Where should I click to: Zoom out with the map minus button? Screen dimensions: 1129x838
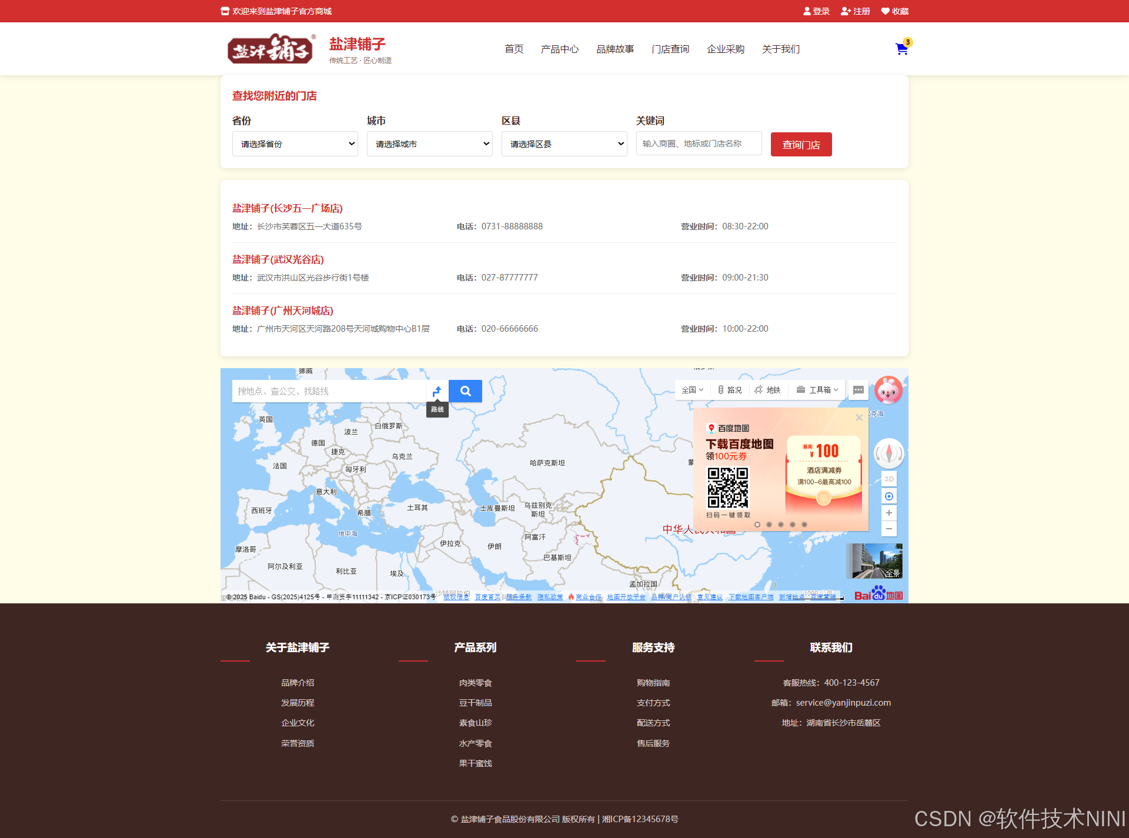(889, 529)
